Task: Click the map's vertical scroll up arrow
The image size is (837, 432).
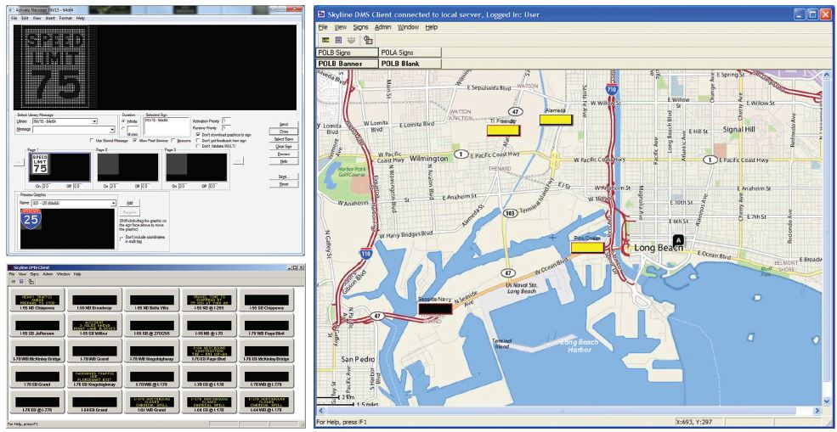Action: click(827, 75)
